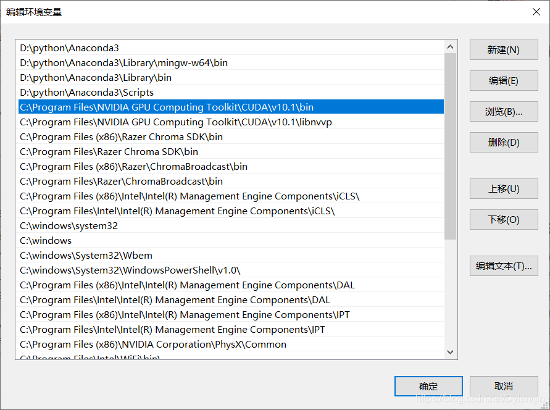Click the 新建(N) button
This screenshot has height=410, width=550.
coord(503,50)
